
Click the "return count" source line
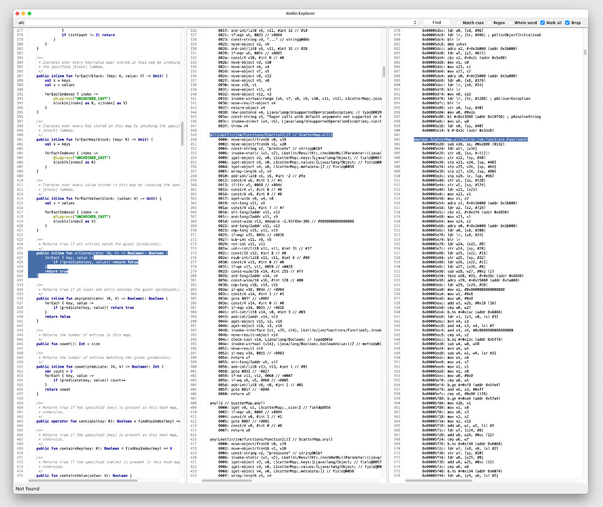click(57, 389)
